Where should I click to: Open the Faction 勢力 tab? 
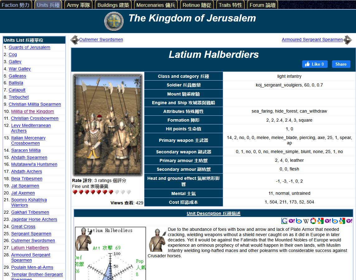[x=16, y=5]
